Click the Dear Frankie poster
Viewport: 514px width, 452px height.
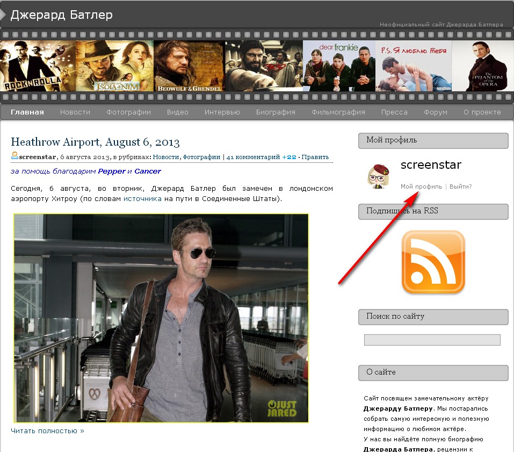[x=339, y=66]
